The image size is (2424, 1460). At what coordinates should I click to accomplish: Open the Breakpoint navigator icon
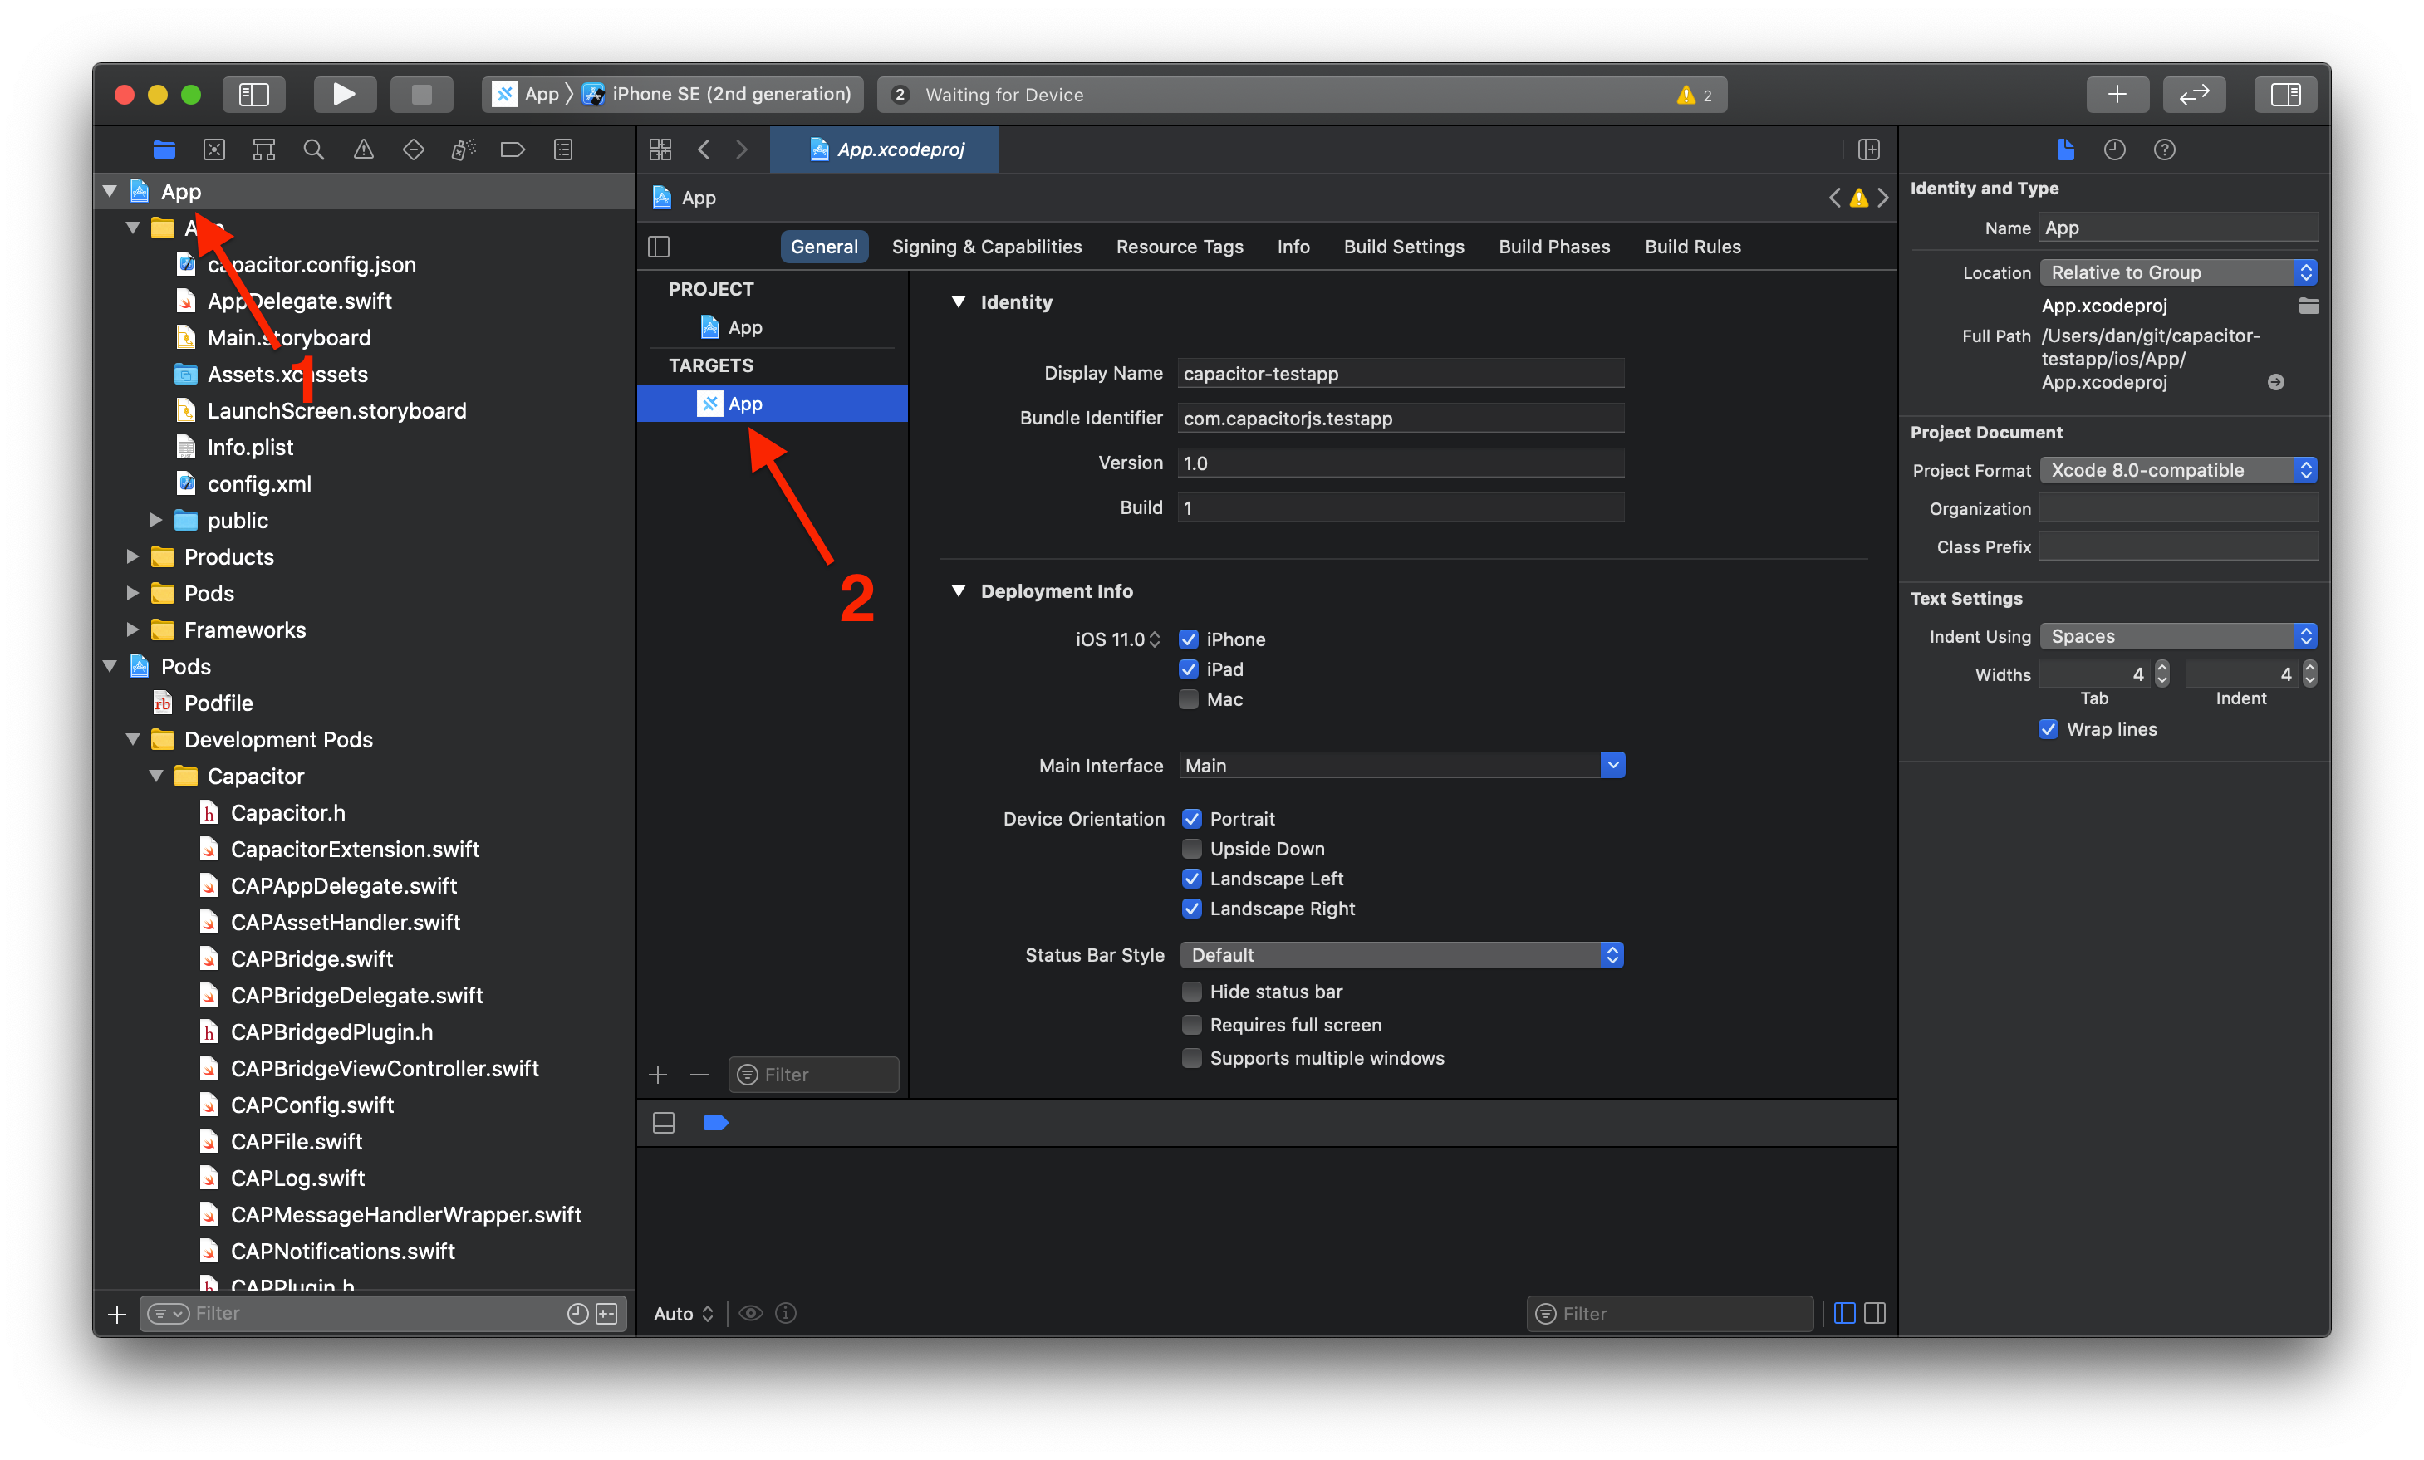(513, 149)
